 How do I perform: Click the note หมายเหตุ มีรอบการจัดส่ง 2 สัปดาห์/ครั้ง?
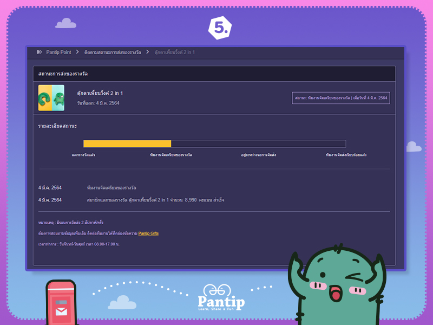(x=71, y=223)
